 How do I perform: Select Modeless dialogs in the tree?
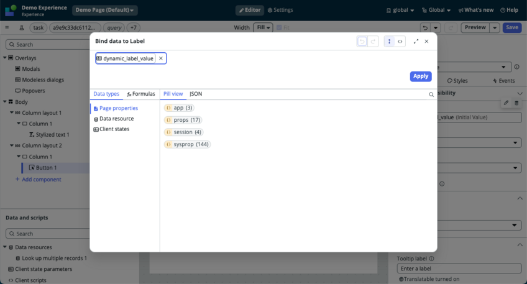click(39, 80)
